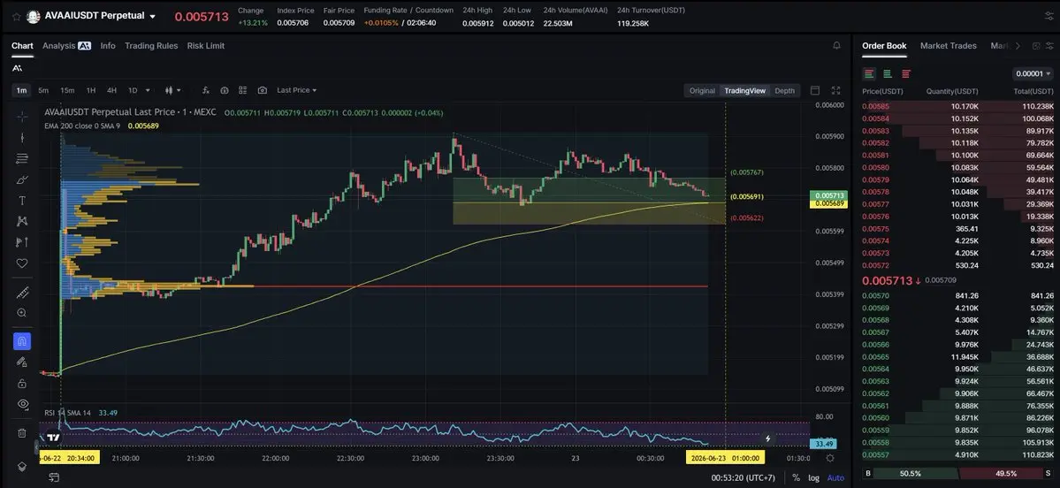Screen dimensions: 1060x488
Task: Switch chart to Original view
Action: 702,90
